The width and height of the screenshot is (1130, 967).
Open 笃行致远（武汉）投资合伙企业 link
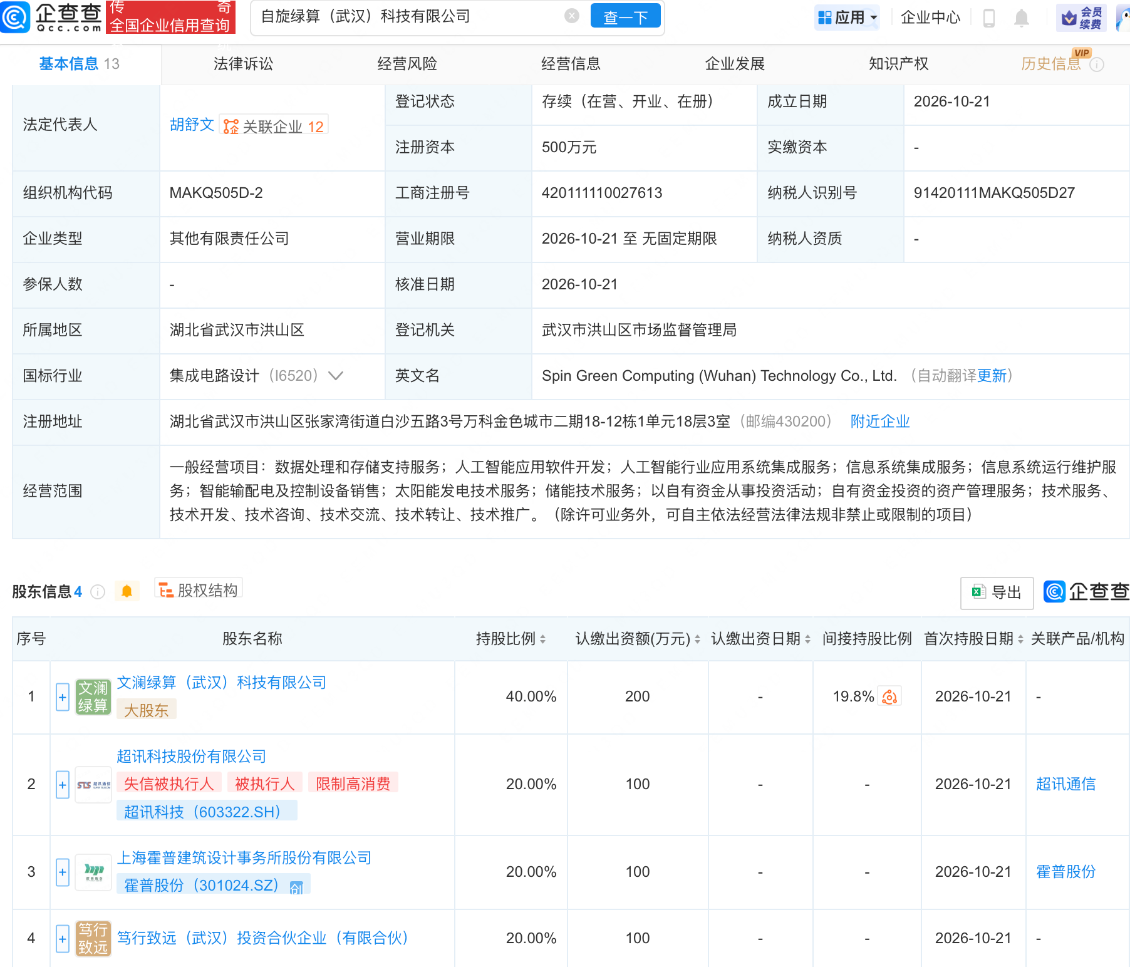263,938
